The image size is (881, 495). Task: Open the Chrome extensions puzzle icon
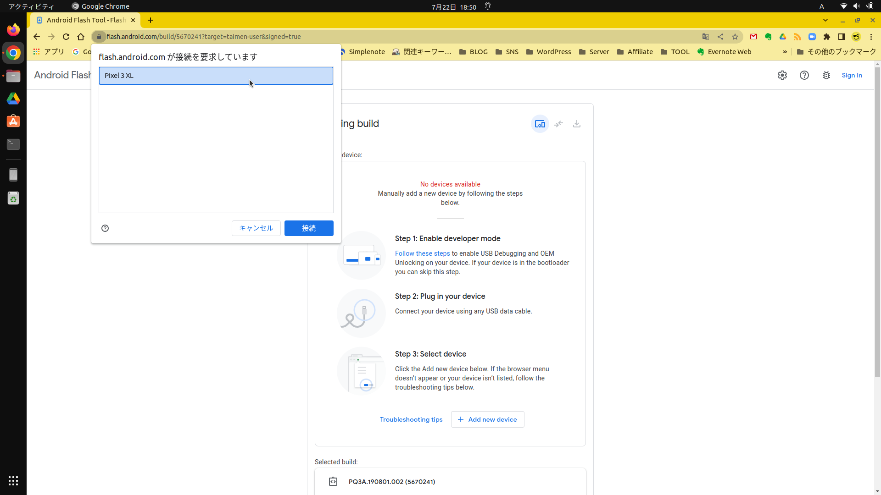pyautogui.click(x=827, y=37)
